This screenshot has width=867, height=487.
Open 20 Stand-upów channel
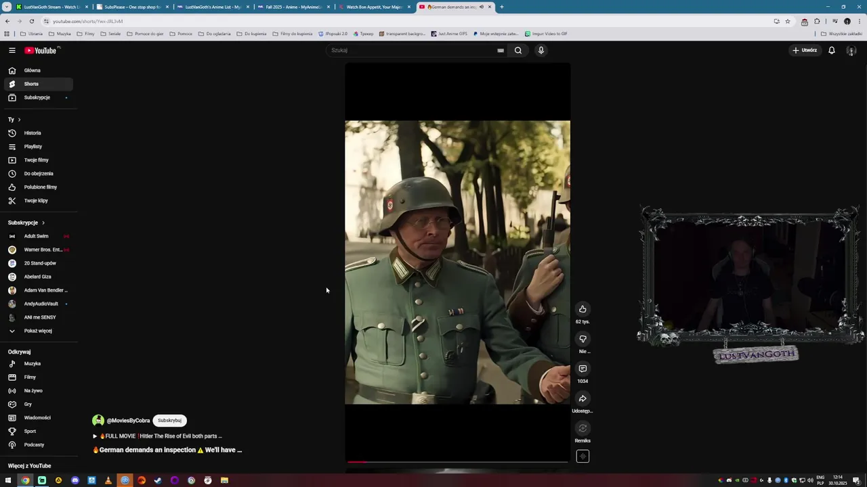[x=39, y=263]
